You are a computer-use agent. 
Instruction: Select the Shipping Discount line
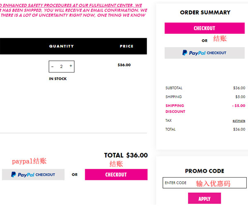(205, 108)
